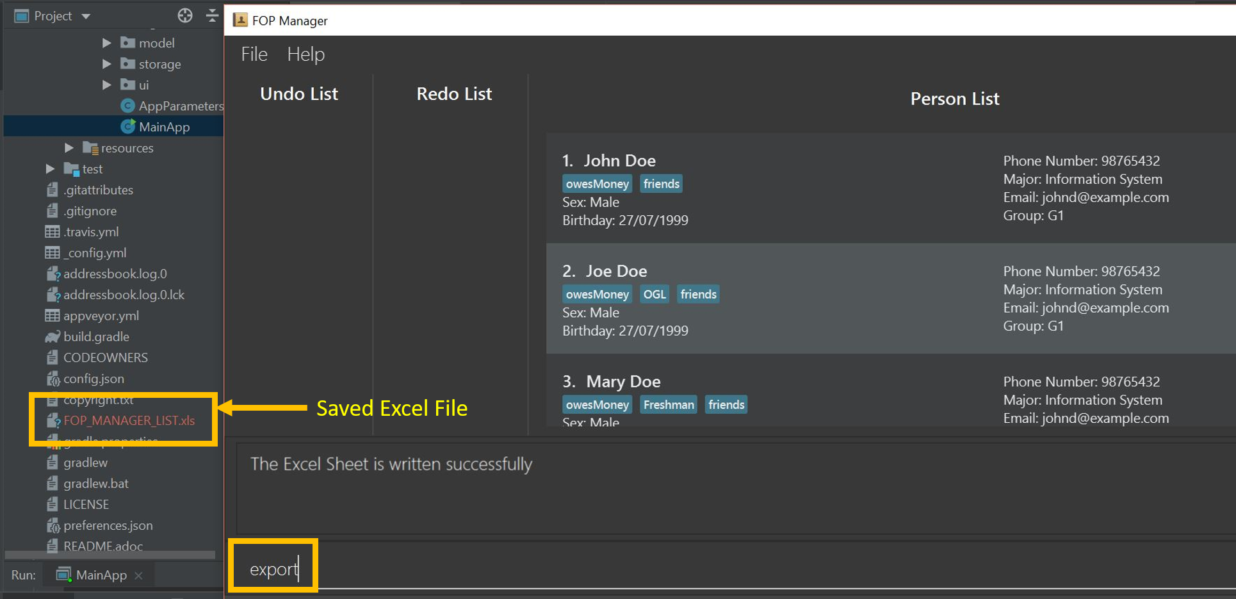Click the project tree horizontal scrollbar
The width and height of the screenshot is (1236, 599).
click(110, 555)
